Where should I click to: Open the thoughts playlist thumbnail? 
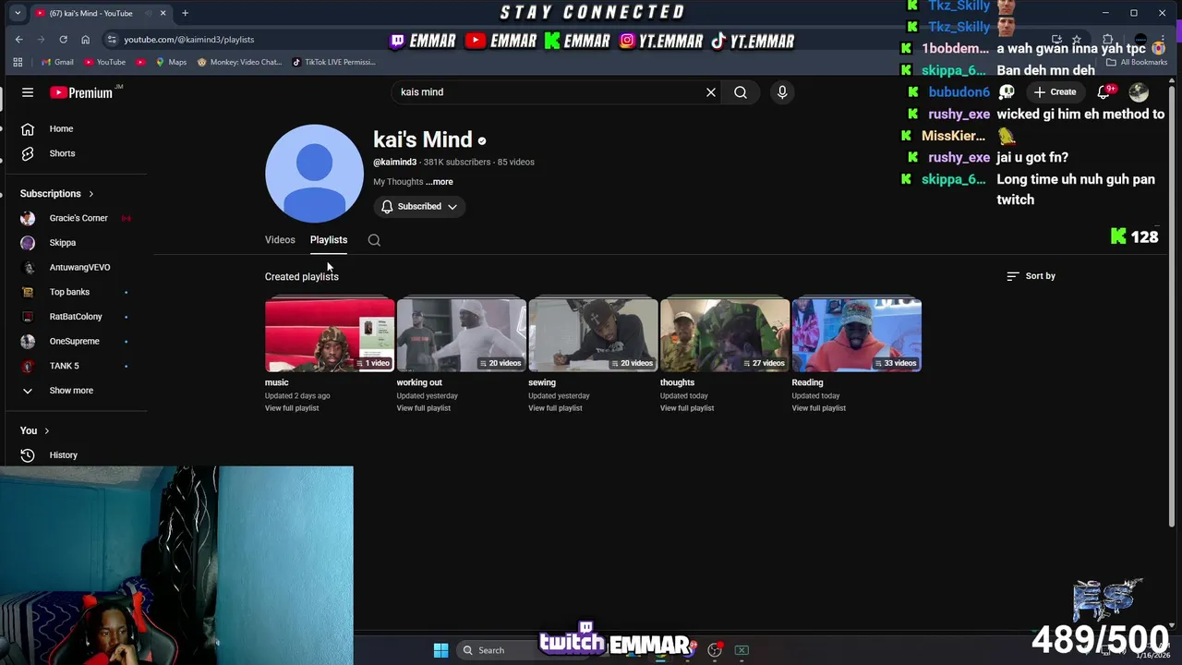click(x=725, y=334)
